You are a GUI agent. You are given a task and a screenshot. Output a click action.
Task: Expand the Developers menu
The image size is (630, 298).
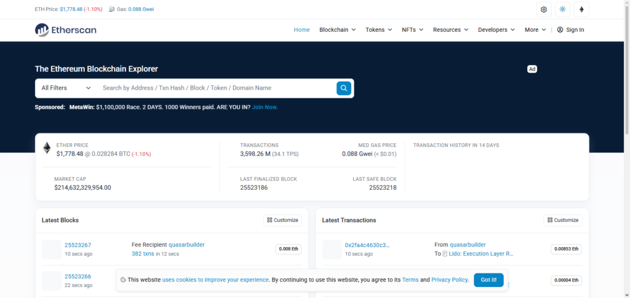496,29
